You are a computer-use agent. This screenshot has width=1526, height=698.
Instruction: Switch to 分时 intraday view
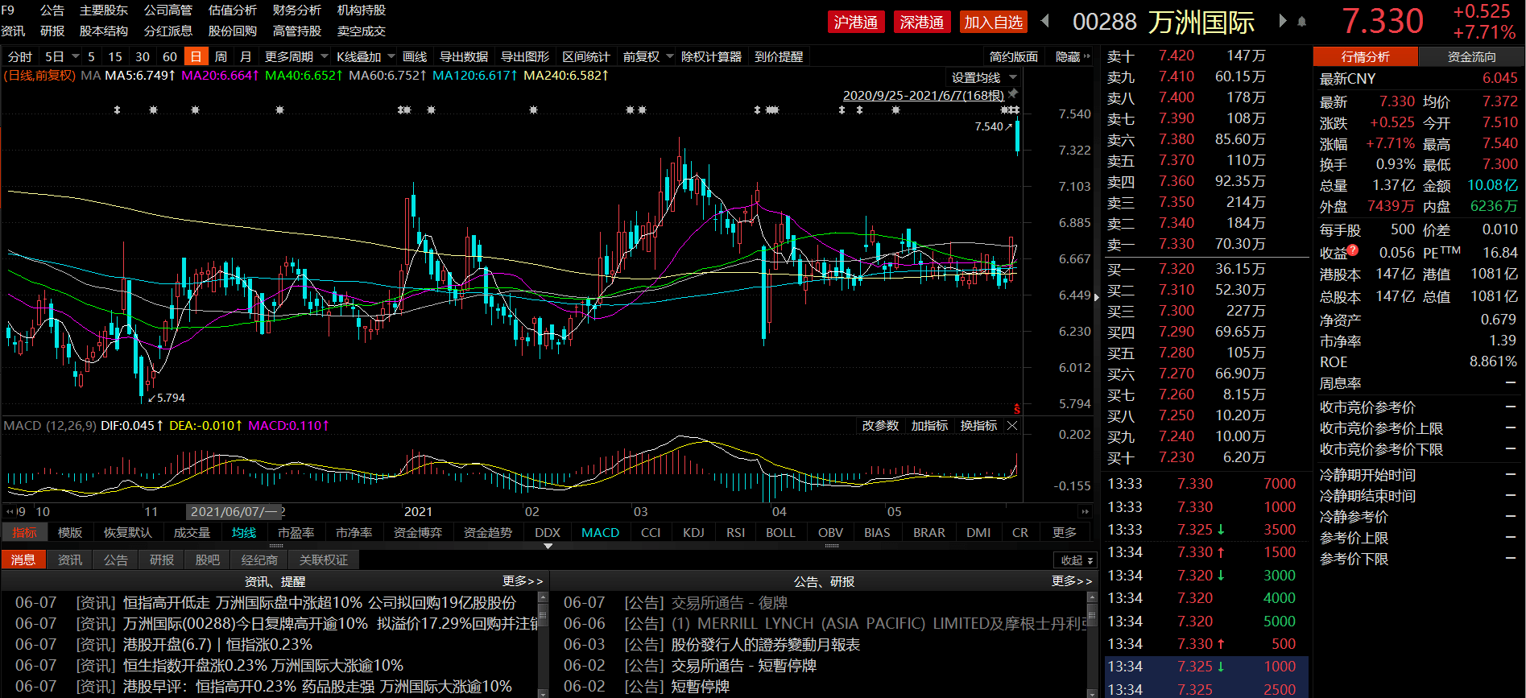click(20, 56)
